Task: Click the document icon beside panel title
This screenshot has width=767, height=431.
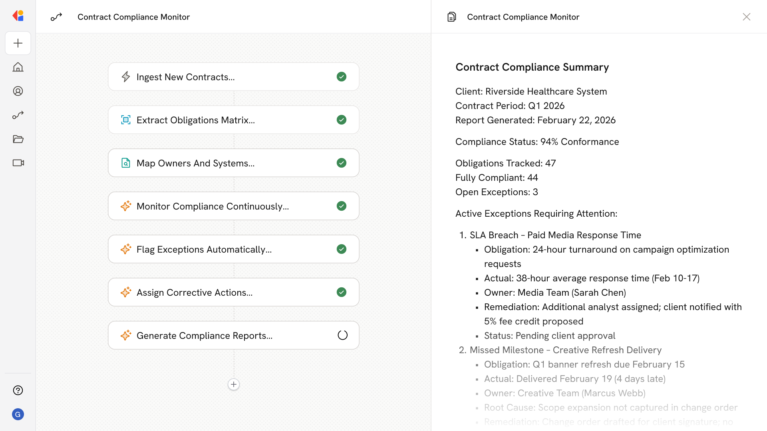Action: tap(451, 17)
